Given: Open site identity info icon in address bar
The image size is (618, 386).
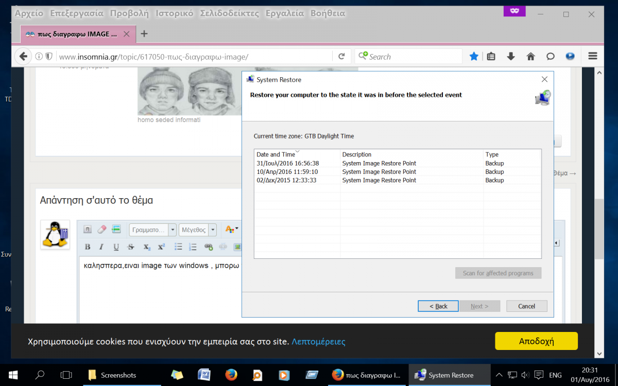Looking at the screenshot, I should [39, 57].
